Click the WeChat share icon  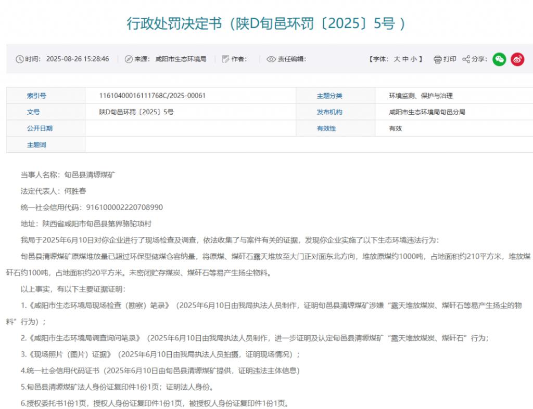pyautogui.click(x=499, y=59)
